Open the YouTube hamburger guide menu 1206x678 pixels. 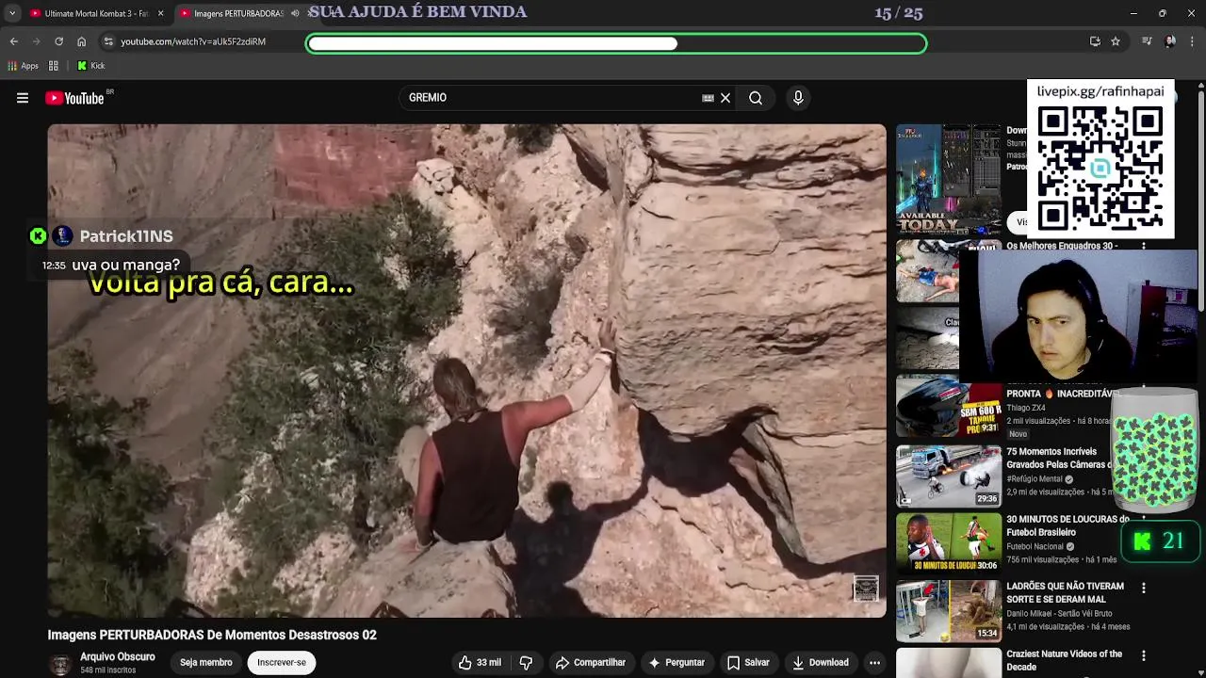pos(23,98)
